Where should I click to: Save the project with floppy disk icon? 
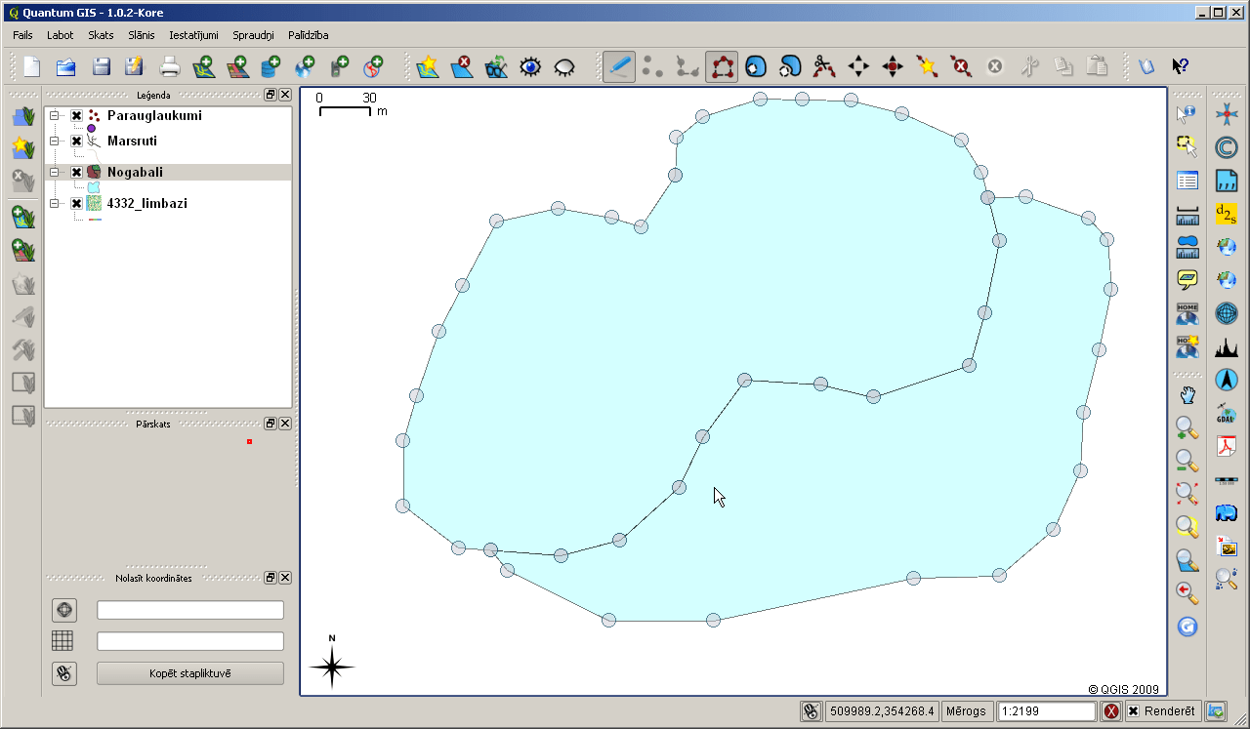tap(101, 66)
